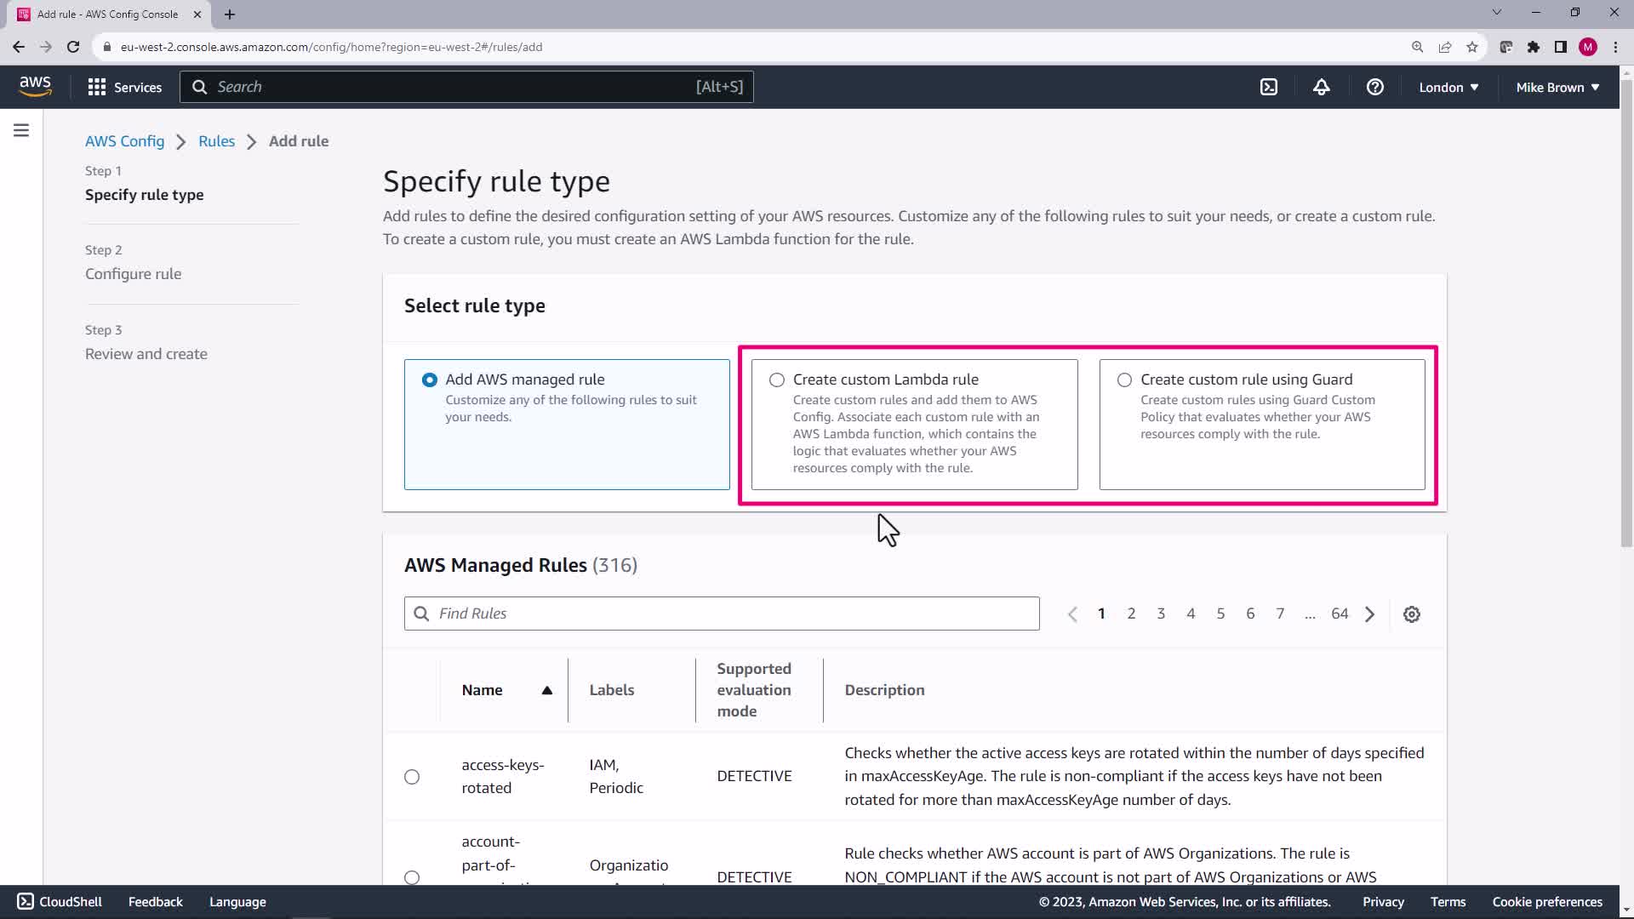Click the AWS logo home icon

(35, 87)
